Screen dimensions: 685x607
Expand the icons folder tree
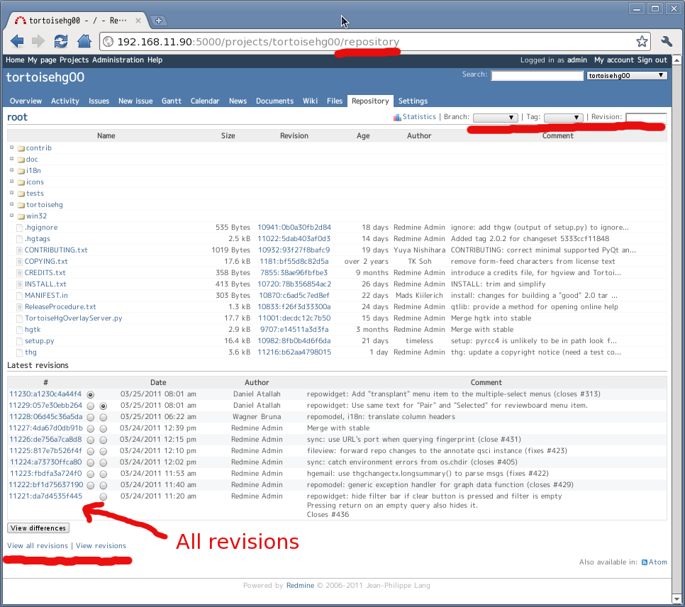tap(12, 182)
